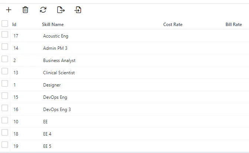This screenshot has width=249, height=153.
Task: Tick the select-all checkbox in header
Action: pos(5,24)
